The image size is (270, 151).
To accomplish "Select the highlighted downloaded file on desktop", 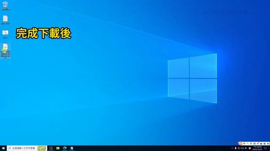I will pos(5,51).
